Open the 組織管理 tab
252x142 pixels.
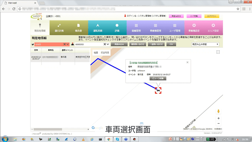(x=136, y=28)
